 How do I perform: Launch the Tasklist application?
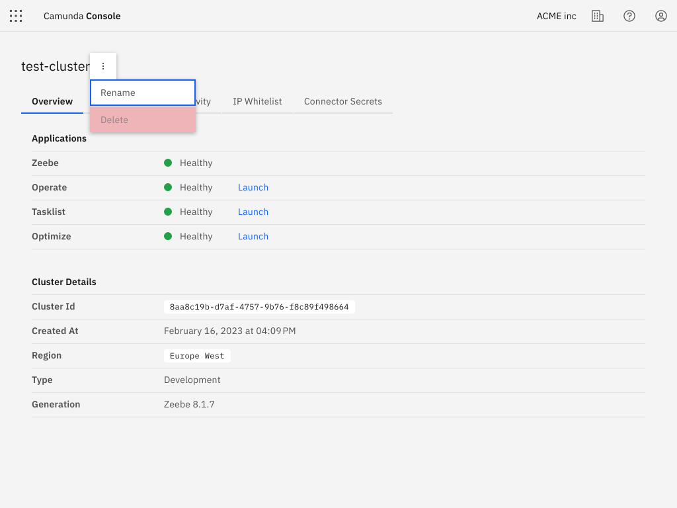click(x=253, y=212)
